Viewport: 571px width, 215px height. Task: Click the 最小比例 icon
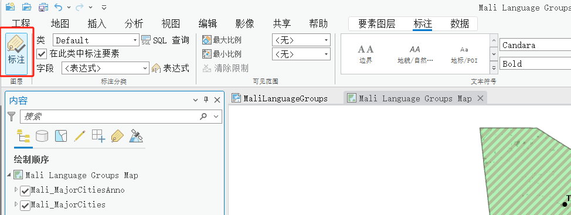207,54
